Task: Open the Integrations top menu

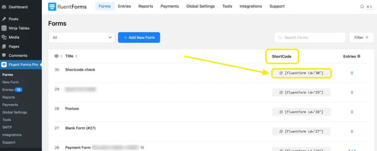Action: [251, 6]
